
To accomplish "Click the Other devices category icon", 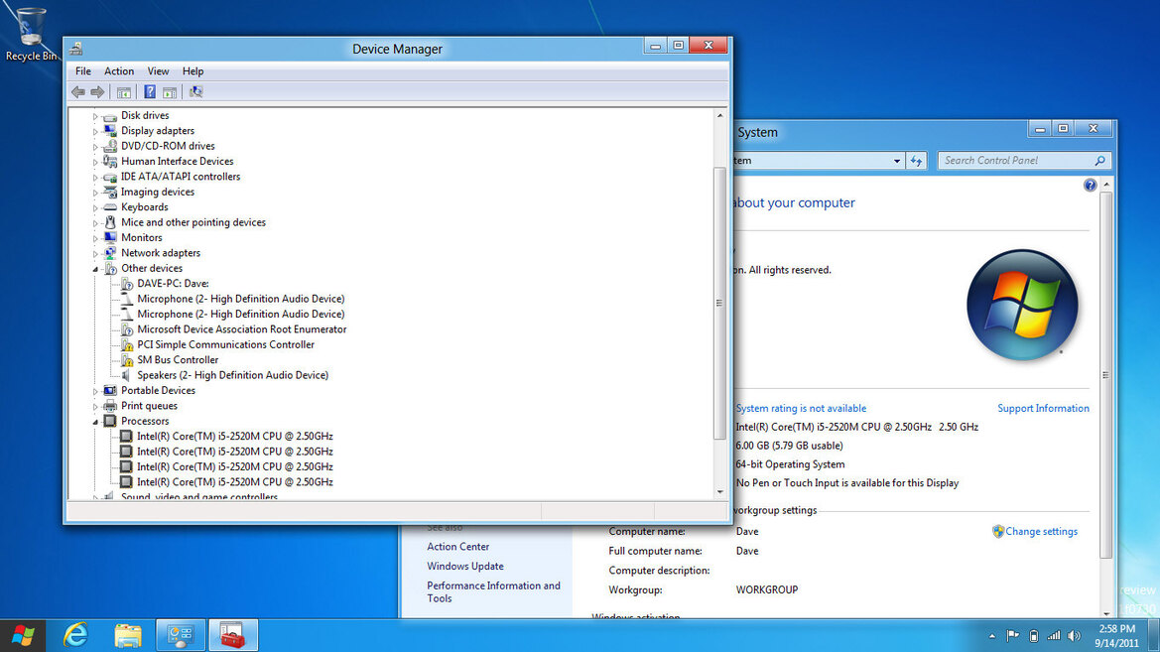I will (x=110, y=268).
